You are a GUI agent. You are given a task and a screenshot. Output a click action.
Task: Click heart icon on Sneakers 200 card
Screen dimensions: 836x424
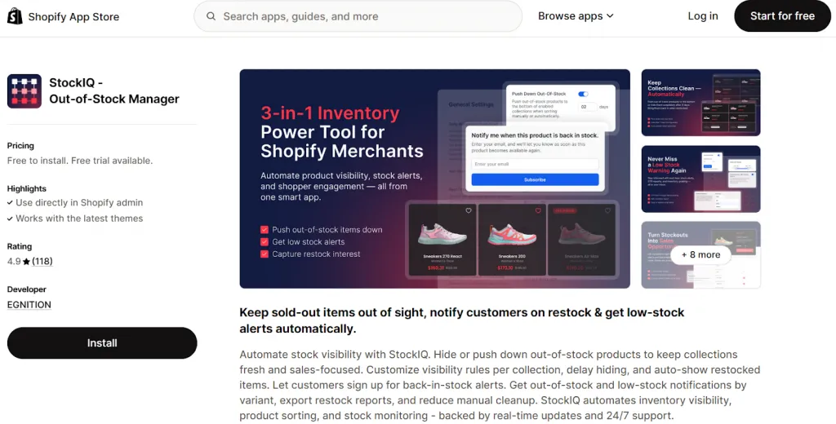coord(538,210)
